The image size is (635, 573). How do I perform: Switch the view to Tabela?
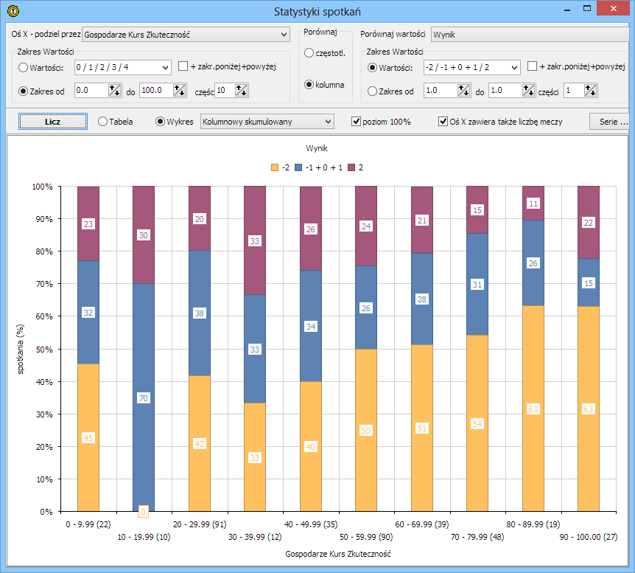[103, 121]
